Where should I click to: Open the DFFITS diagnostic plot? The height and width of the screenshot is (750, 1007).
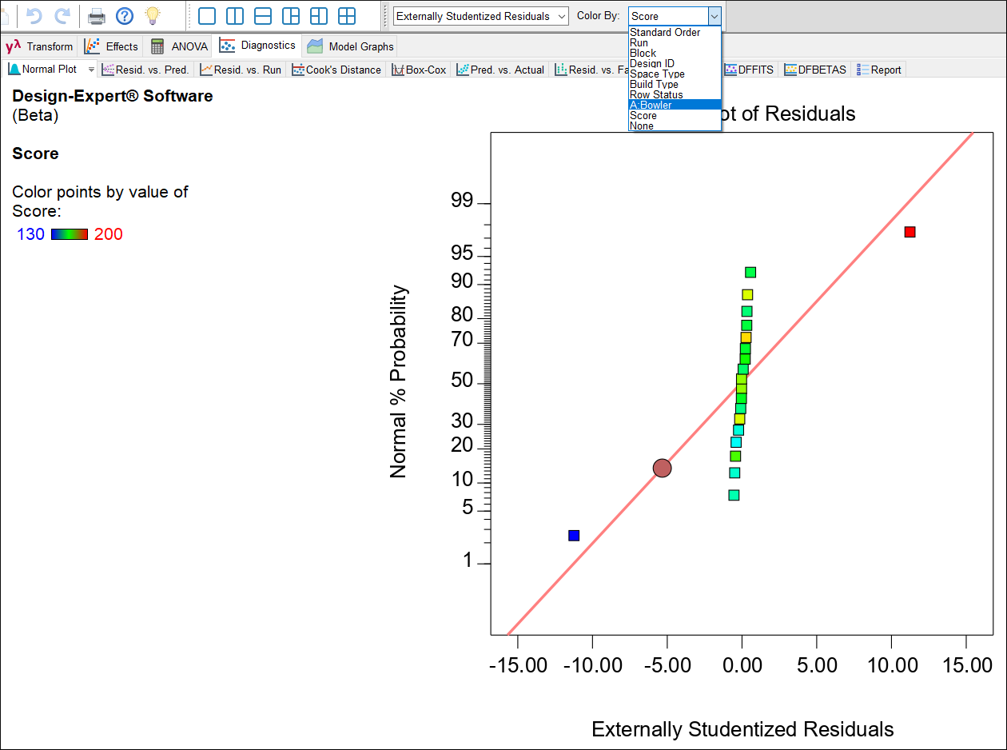[749, 70]
